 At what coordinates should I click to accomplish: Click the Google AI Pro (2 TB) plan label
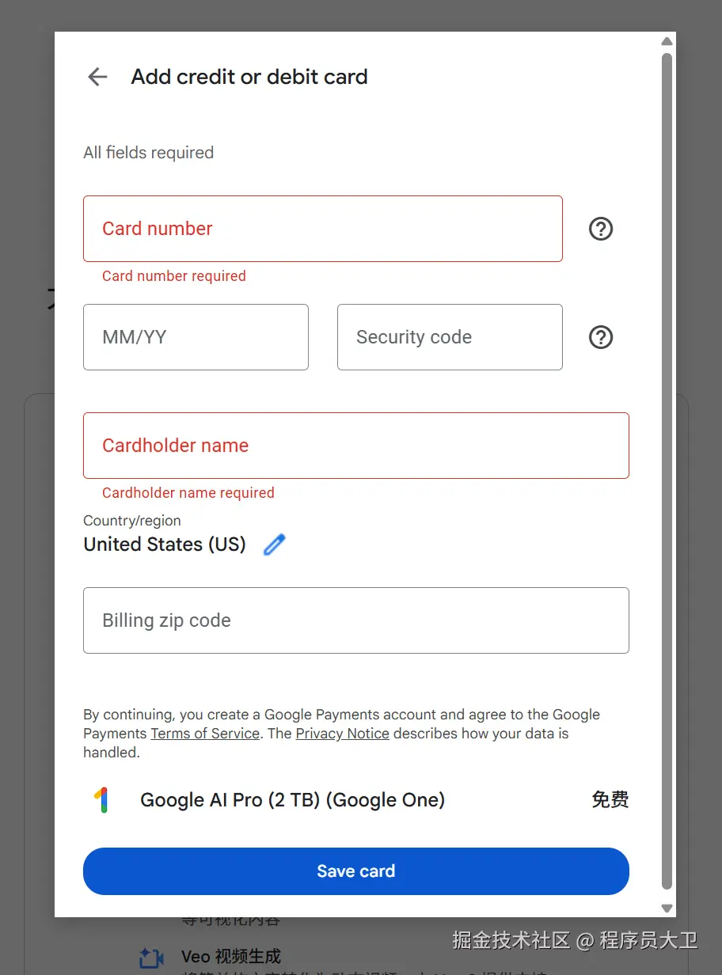[x=292, y=800]
